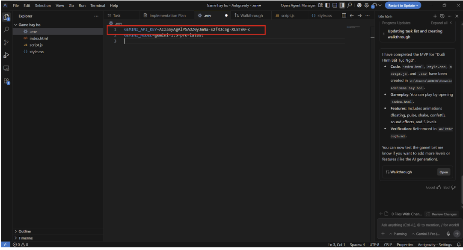Click the microphone icon in chat input

coord(448,234)
